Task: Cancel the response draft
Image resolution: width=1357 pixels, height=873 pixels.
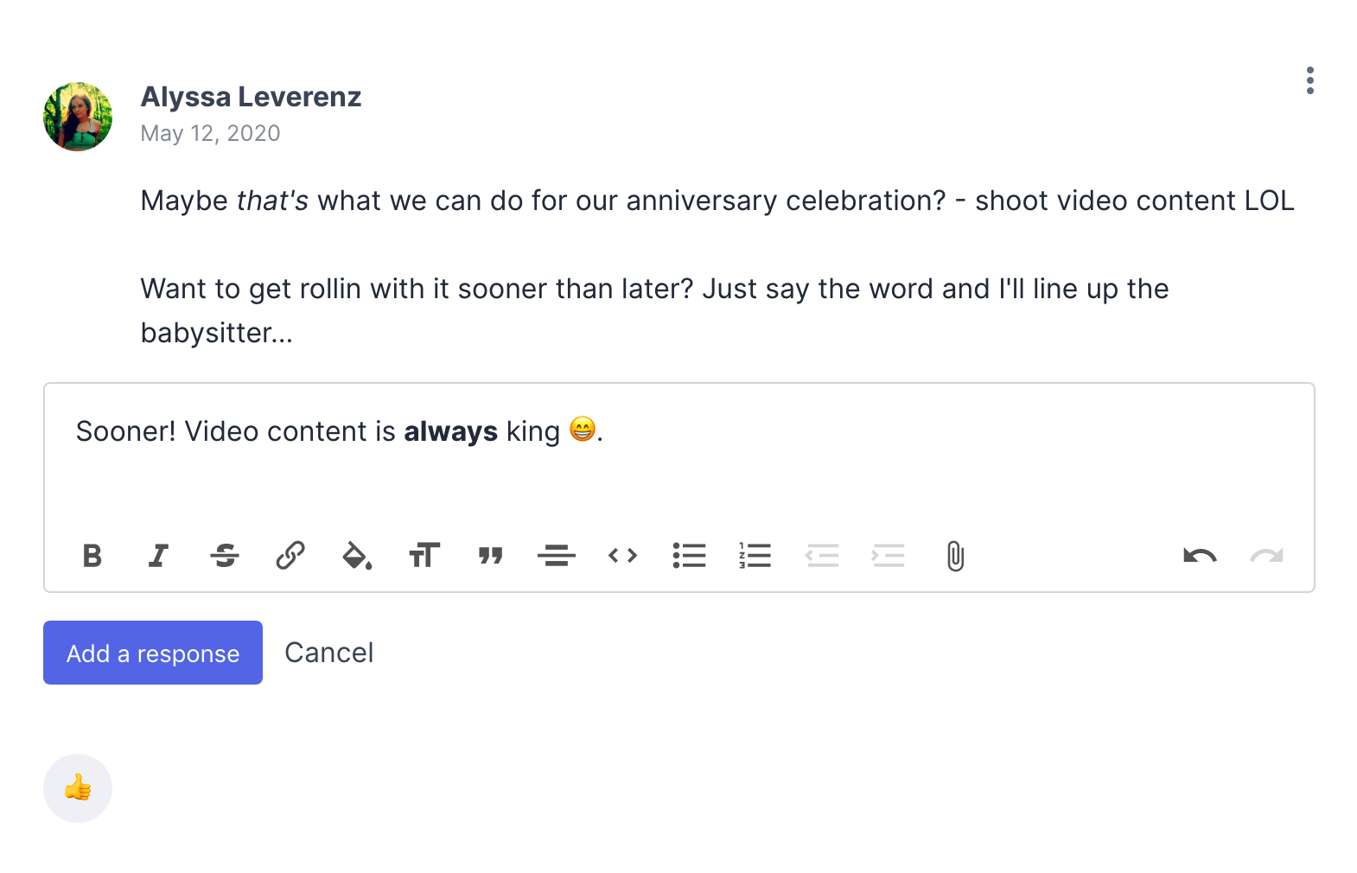Action: (x=329, y=653)
